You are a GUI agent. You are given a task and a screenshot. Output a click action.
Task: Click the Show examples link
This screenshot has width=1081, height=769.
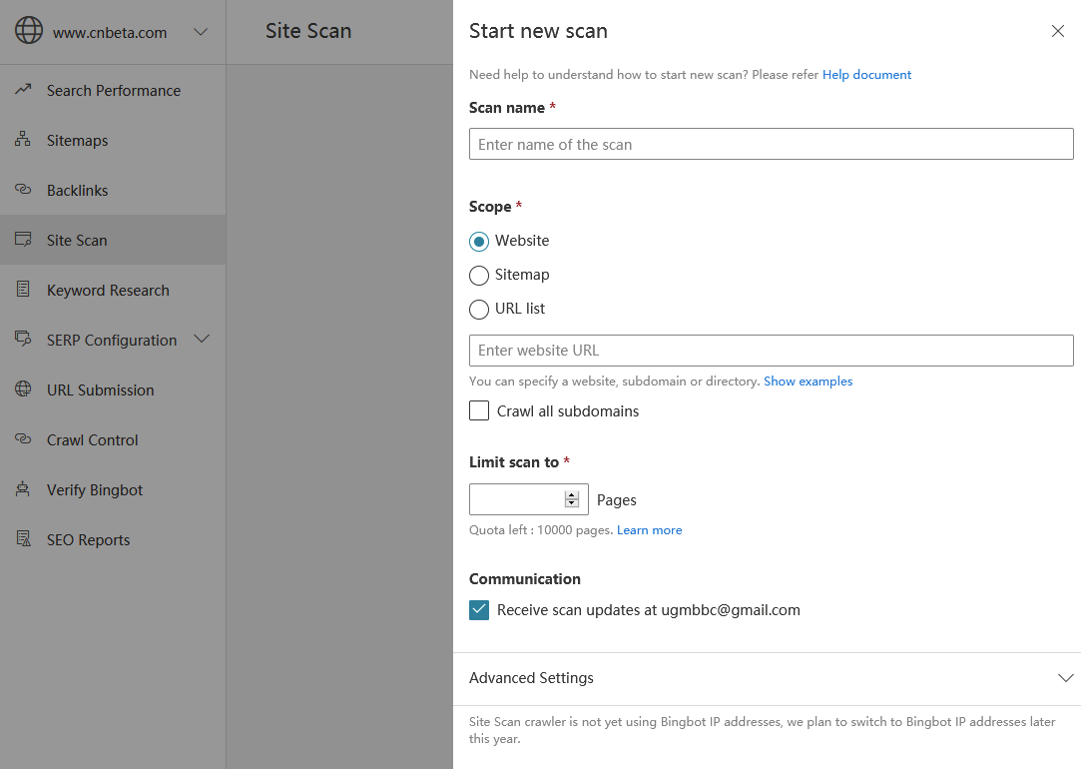tap(808, 382)
